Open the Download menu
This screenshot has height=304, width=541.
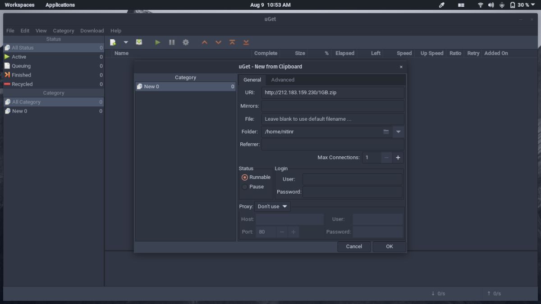92,31
